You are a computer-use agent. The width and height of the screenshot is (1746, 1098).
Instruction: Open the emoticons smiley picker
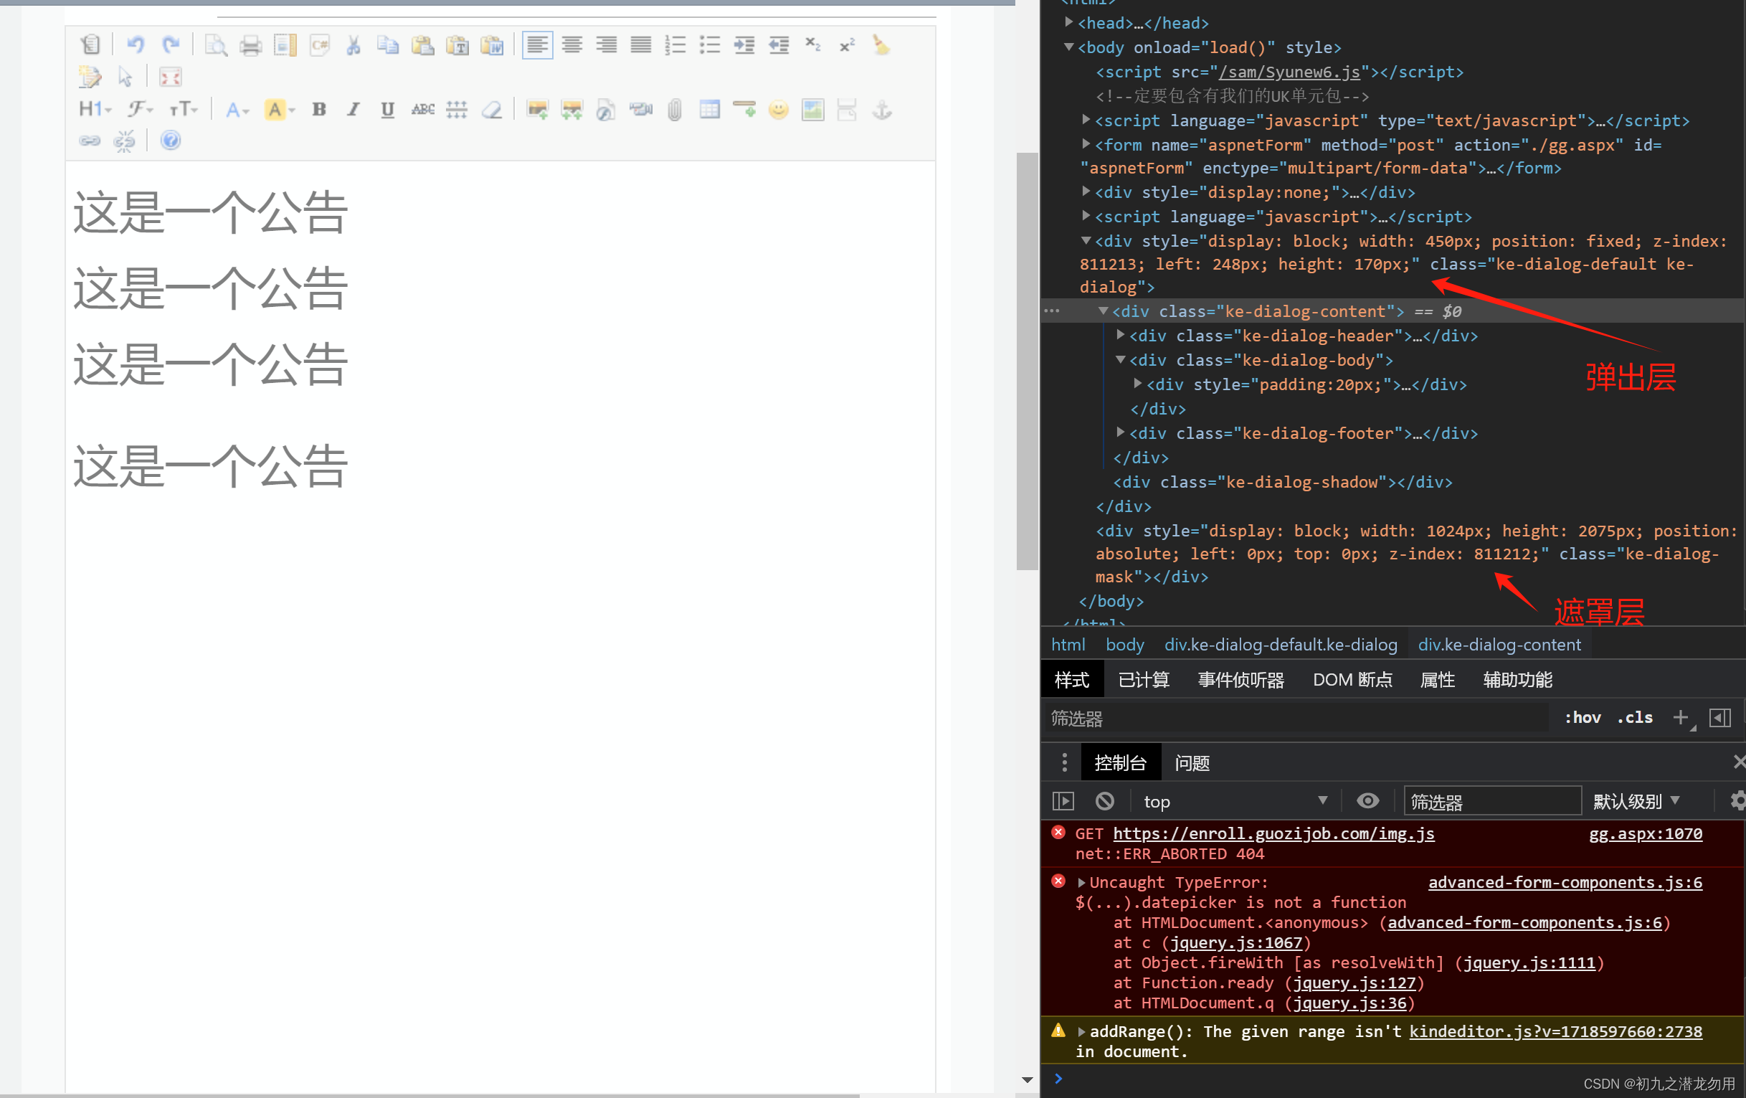(x=779, y=110)
